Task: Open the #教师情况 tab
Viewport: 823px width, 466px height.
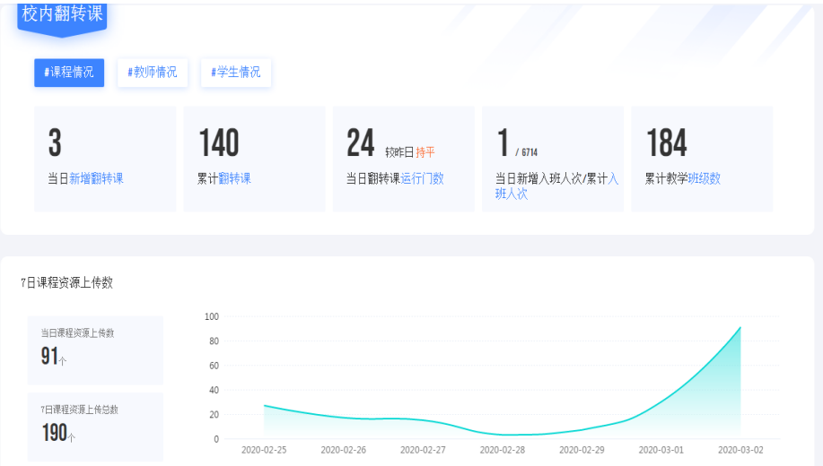Action: (153, 73)
